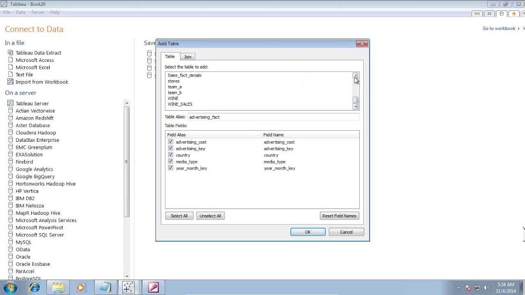This screenshot has height=295, width=525.
Task: Go to the home start page icon
Action: pos(514,14)
